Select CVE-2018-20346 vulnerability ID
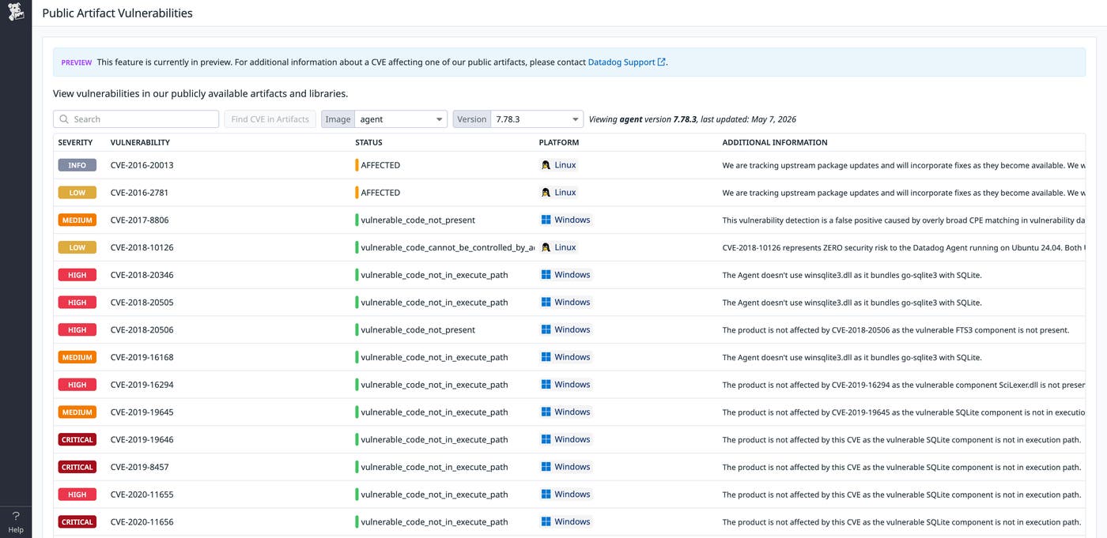 pyautogui.click(x=142, y=275)
